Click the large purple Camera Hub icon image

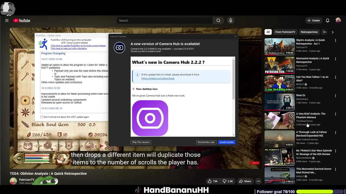[x=150, y=118]
